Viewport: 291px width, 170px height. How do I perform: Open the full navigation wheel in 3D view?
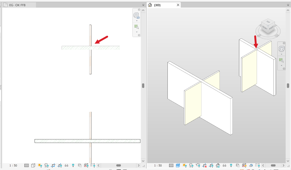pyautogui.click(x=281, y=49)
